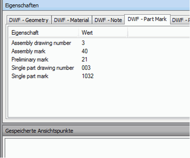Click the Single part mark value 1032
The width and height of the screenshot is (190, 158).
click(88, 76)
